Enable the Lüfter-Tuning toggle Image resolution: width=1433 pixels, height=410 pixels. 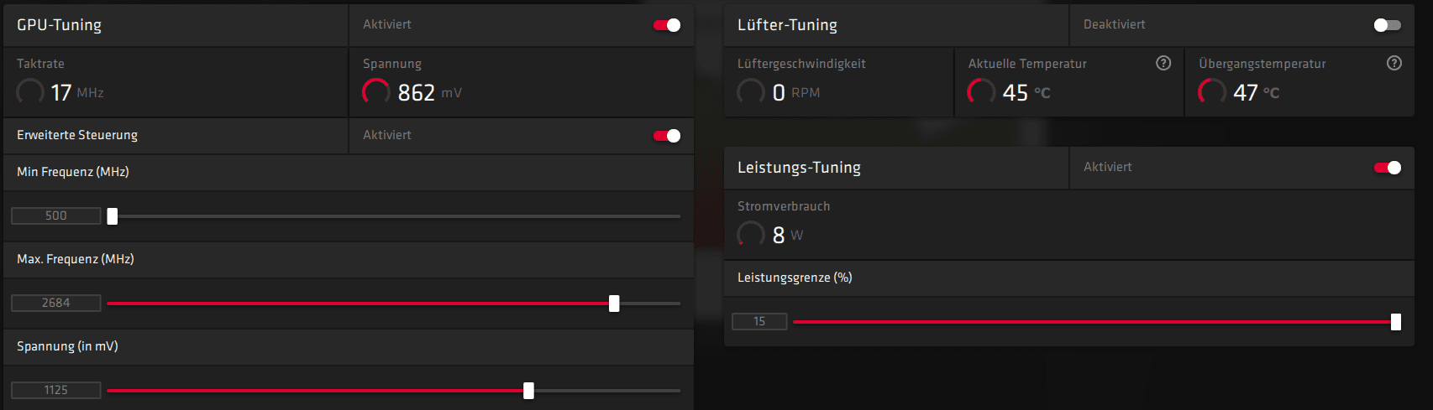(x=1387, y=25)
